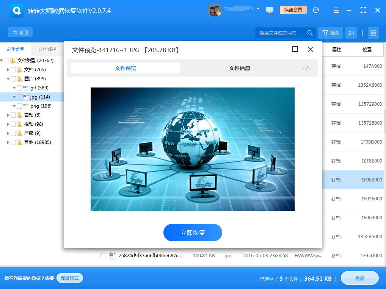The image size is (386, 289).
Task: Switch to the 文件信息 tab
Action: 239,69
